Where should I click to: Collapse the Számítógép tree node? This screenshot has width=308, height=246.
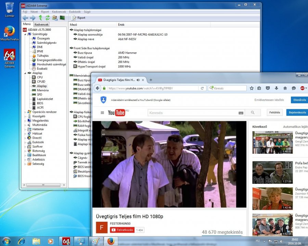25,34
